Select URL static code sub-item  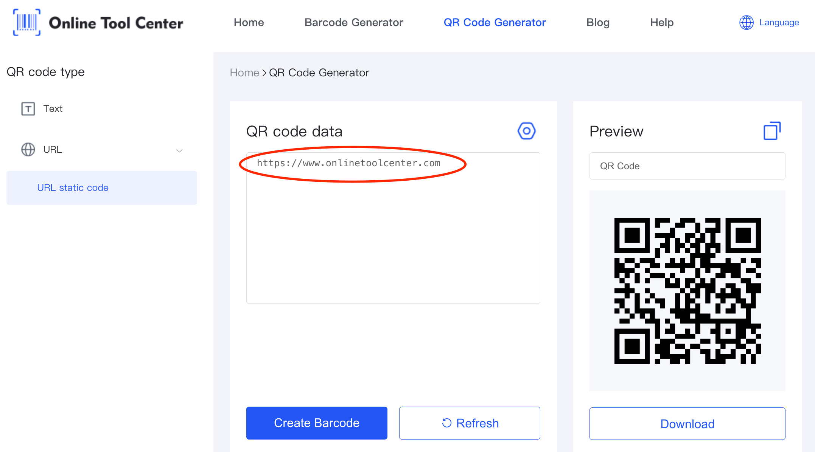tap(73, 187)
